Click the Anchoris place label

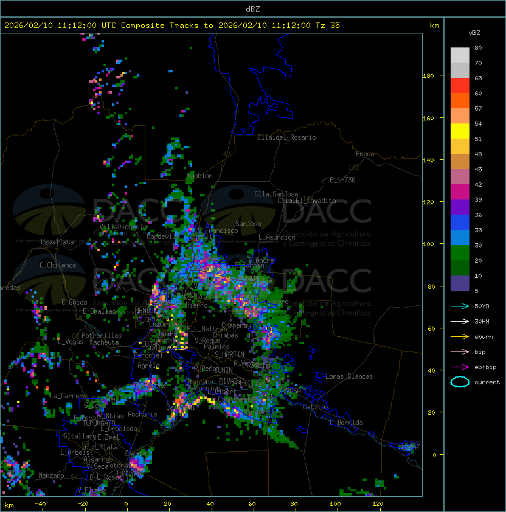point(142,414)
